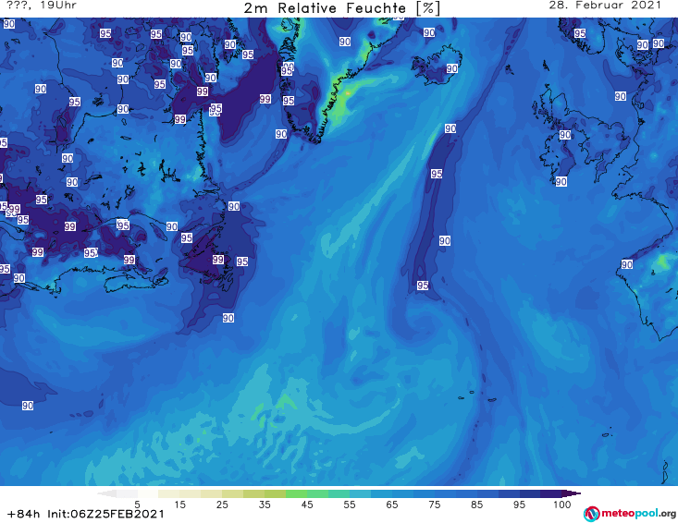Image resolution: width=678 pixels, height=523 pixels.
Task: Click the colorbar value '35'
Action: pos(265,505)
